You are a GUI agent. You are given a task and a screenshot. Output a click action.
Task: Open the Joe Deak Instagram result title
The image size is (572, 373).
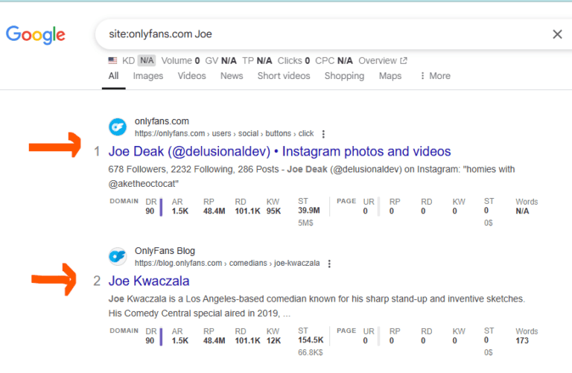(x=279, y=151)
